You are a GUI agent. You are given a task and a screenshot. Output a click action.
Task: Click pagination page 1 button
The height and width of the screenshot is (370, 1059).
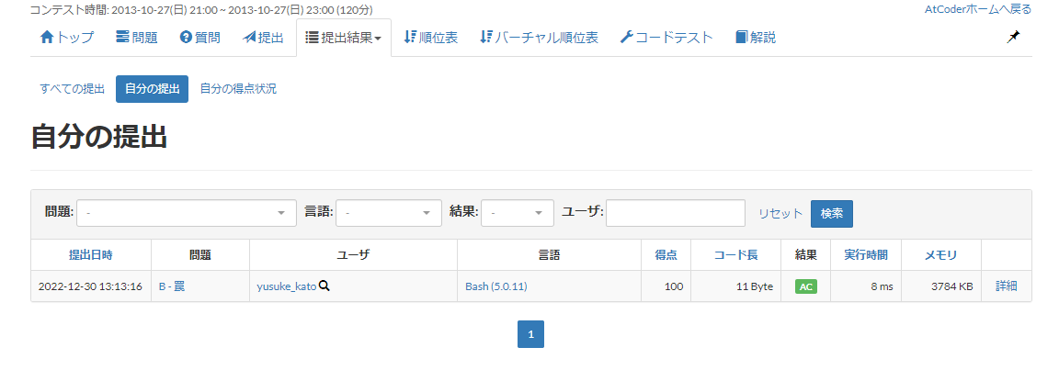pos(530,334)
